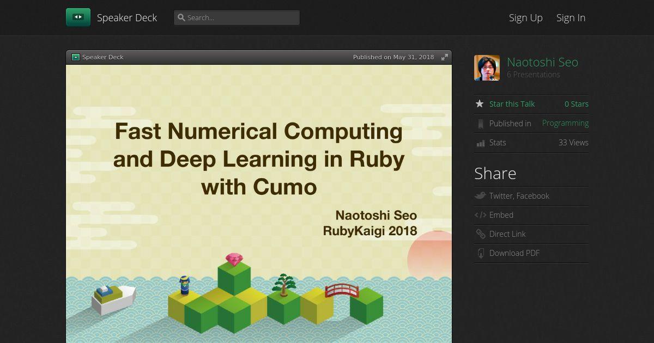Expand the presentation to fullscreen
Screen dimensions: 654x343
tap(445, 57)
